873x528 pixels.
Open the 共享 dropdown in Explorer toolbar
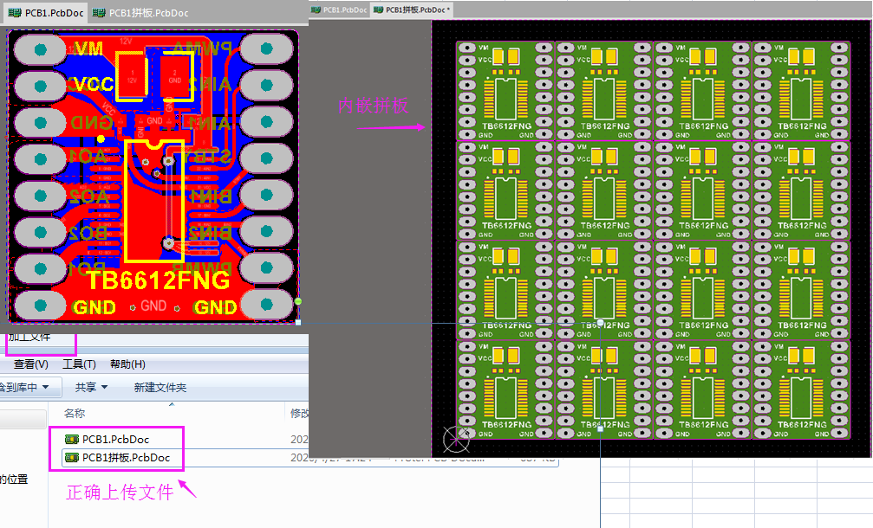click(x=91, y=387)
